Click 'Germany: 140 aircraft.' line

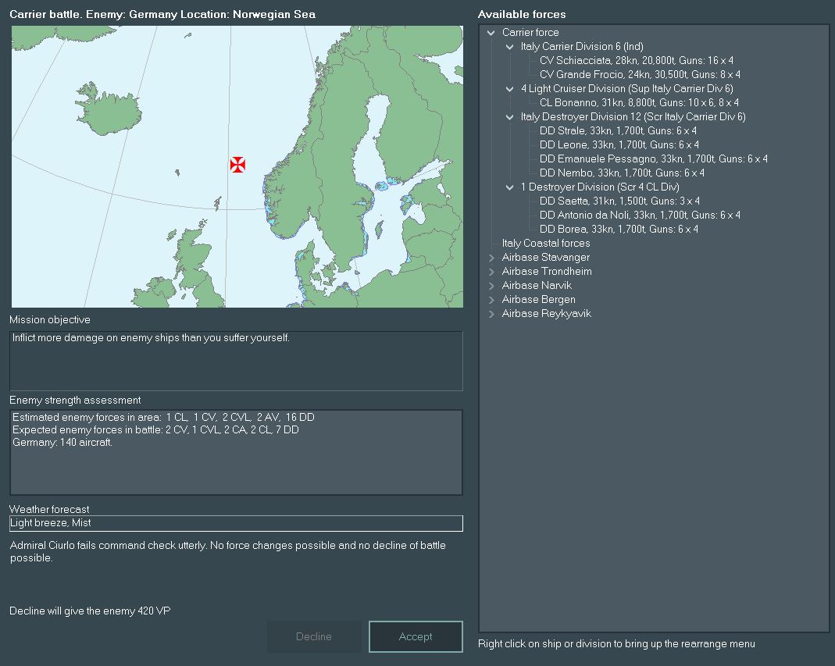tap(62, 443)
